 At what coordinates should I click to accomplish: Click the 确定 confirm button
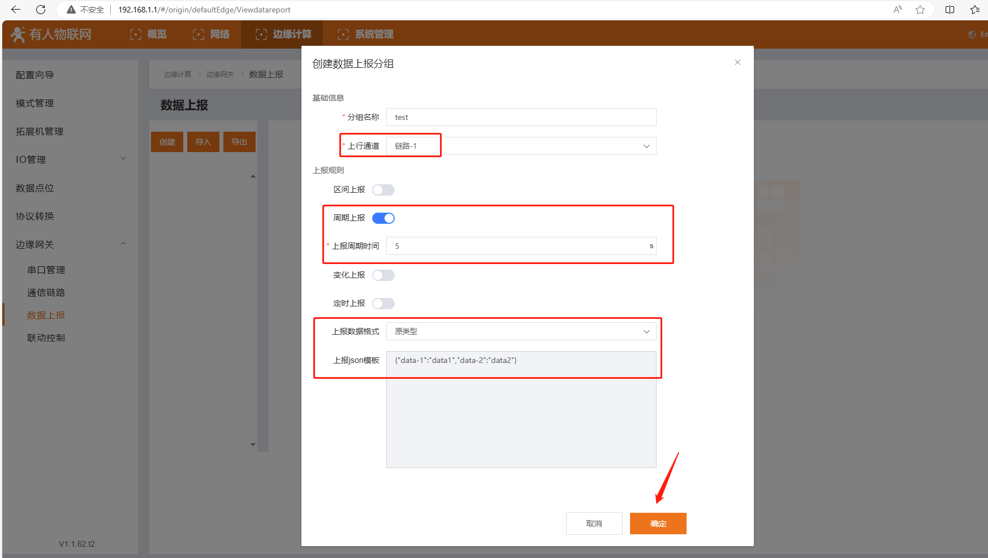[x=658, y=524]
